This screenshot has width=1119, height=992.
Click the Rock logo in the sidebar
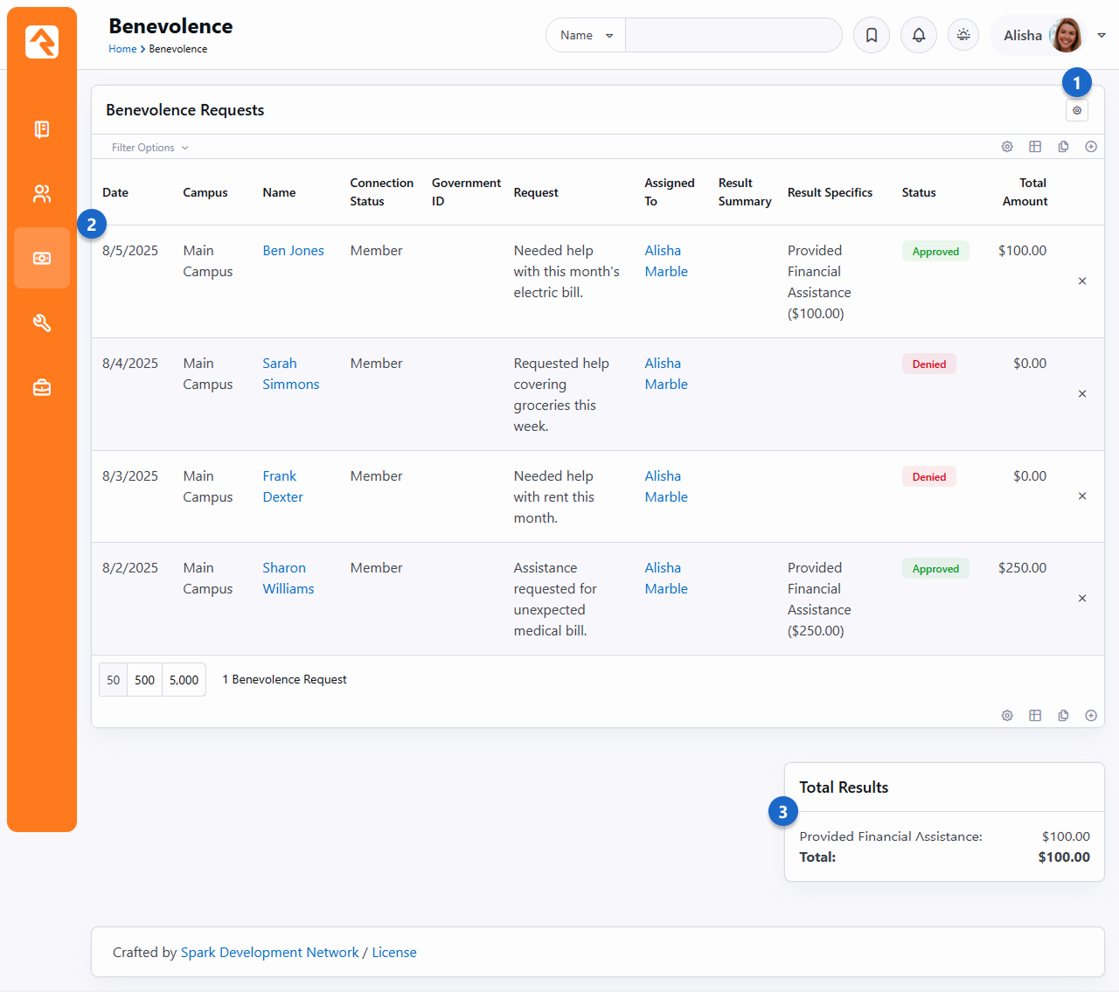click(42, 42)
